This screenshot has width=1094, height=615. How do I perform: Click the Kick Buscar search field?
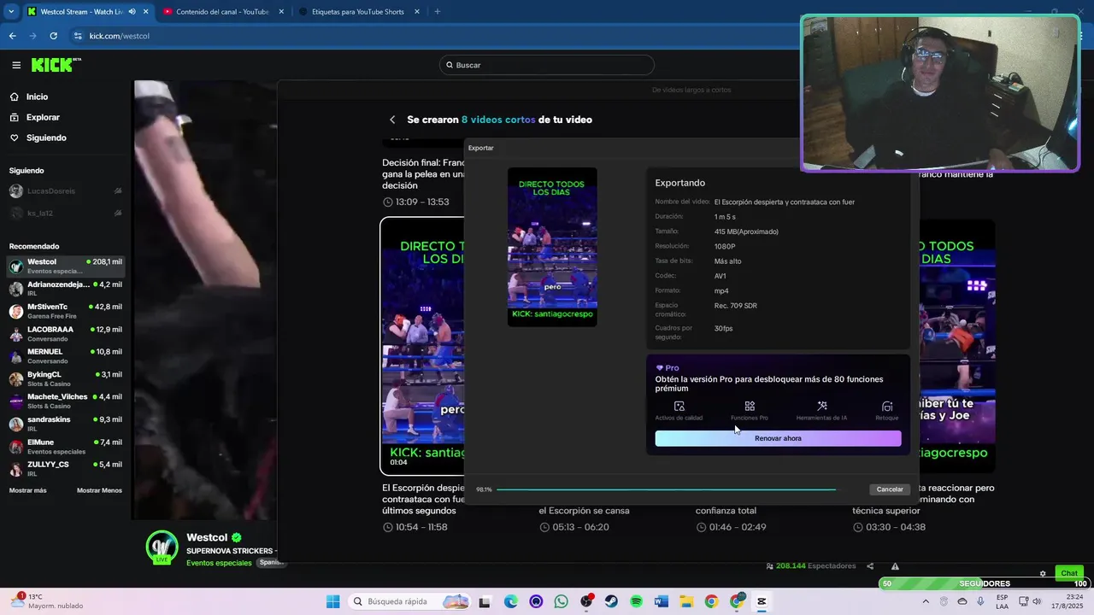tap(547, 65)
